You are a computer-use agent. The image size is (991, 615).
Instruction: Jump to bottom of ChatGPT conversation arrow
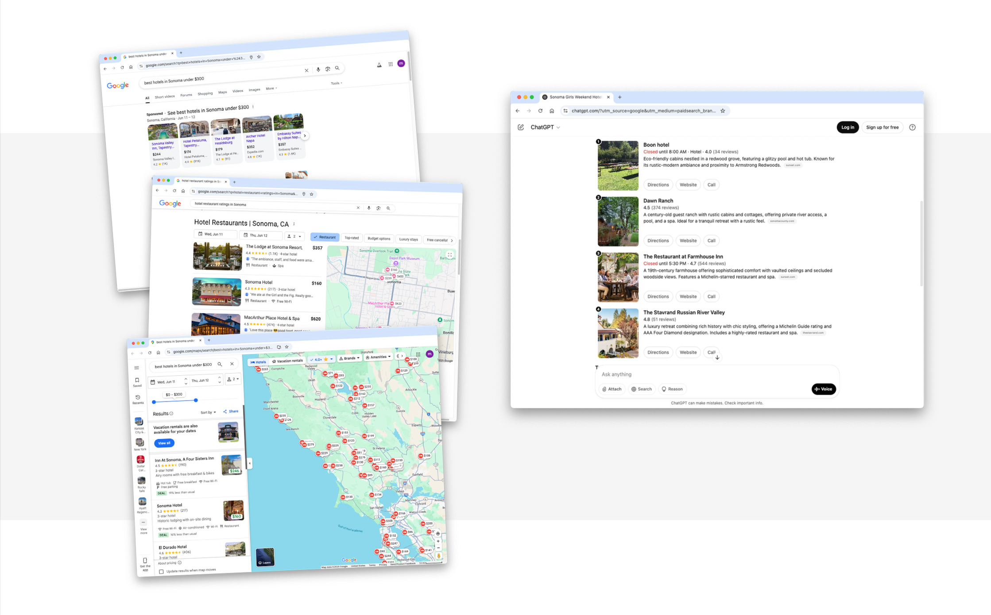tap(717, 357)
